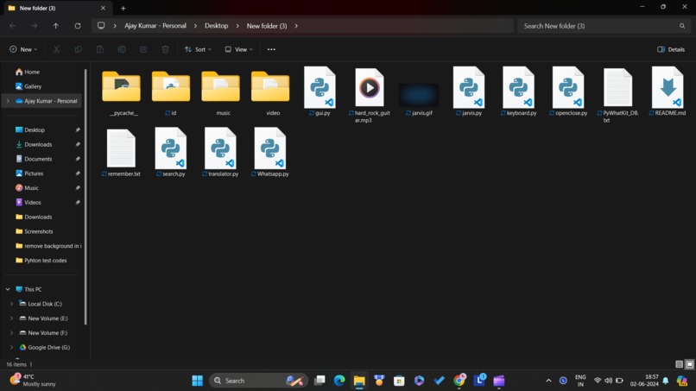Refresh the current folder
696x391 pixels.
pos(78,26)
